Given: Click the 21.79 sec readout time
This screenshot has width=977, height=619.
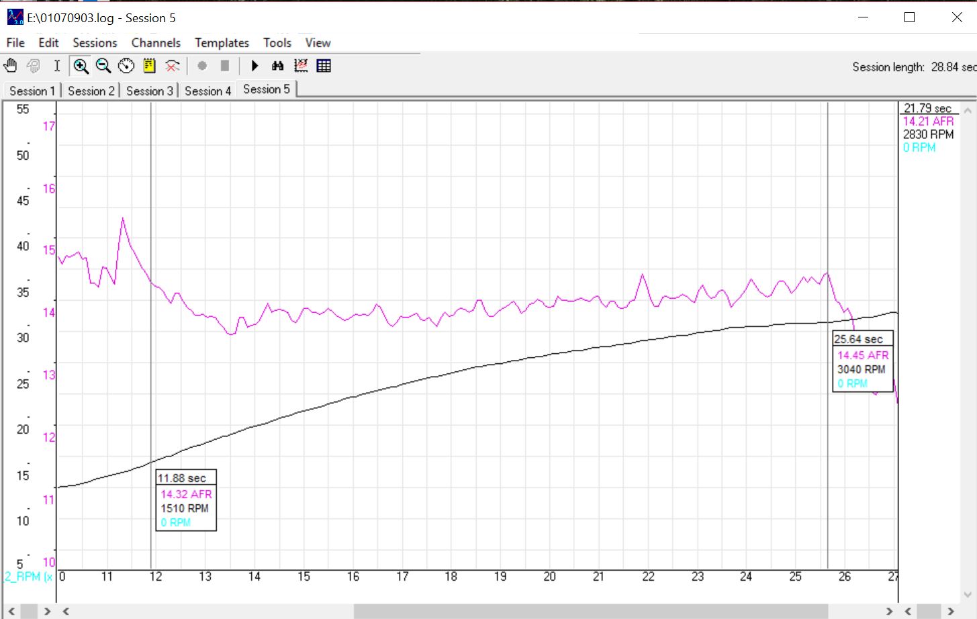Looking at the screenshot, I should (927, 108).
